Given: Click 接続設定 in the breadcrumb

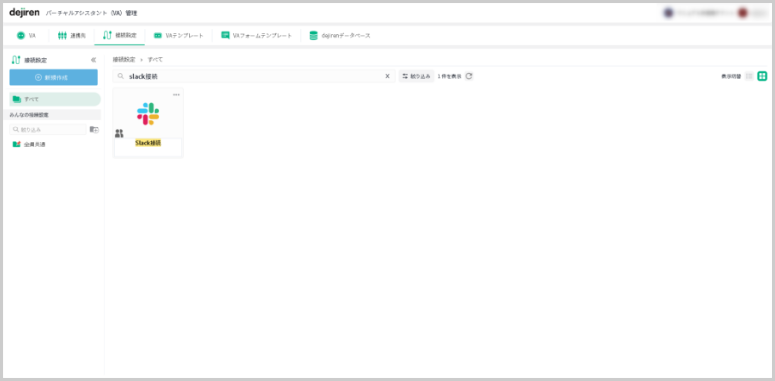Looking at the screenshot, I should [124, 59].
